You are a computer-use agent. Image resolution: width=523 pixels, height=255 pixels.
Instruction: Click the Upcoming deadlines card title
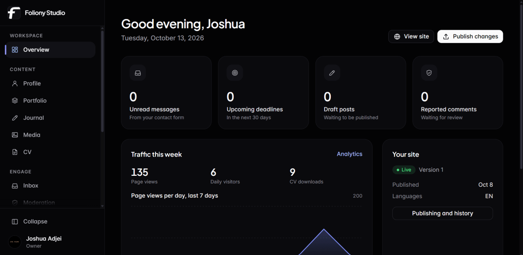(x=255, y=109)
